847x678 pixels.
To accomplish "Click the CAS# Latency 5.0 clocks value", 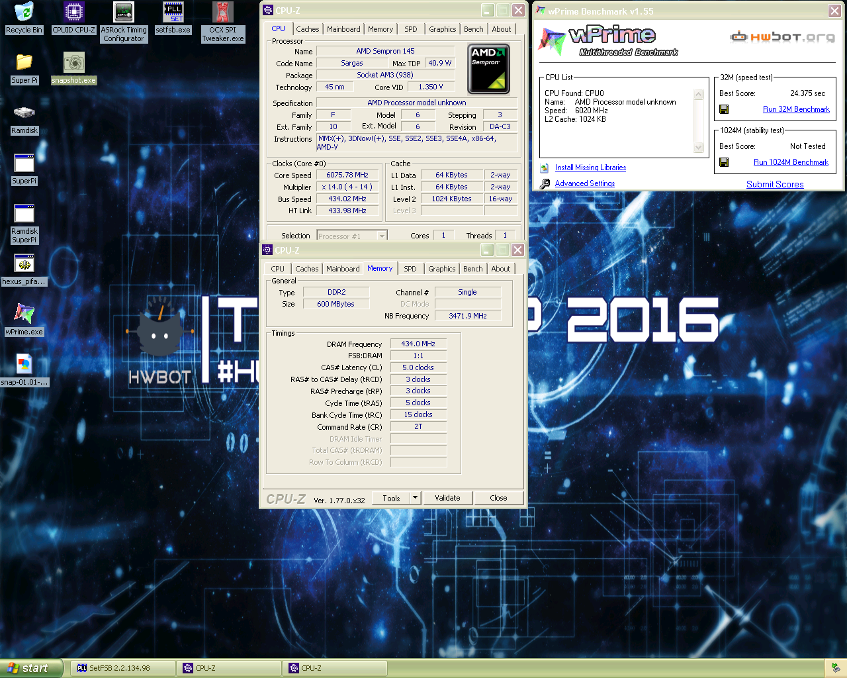I will click(418, 368).
